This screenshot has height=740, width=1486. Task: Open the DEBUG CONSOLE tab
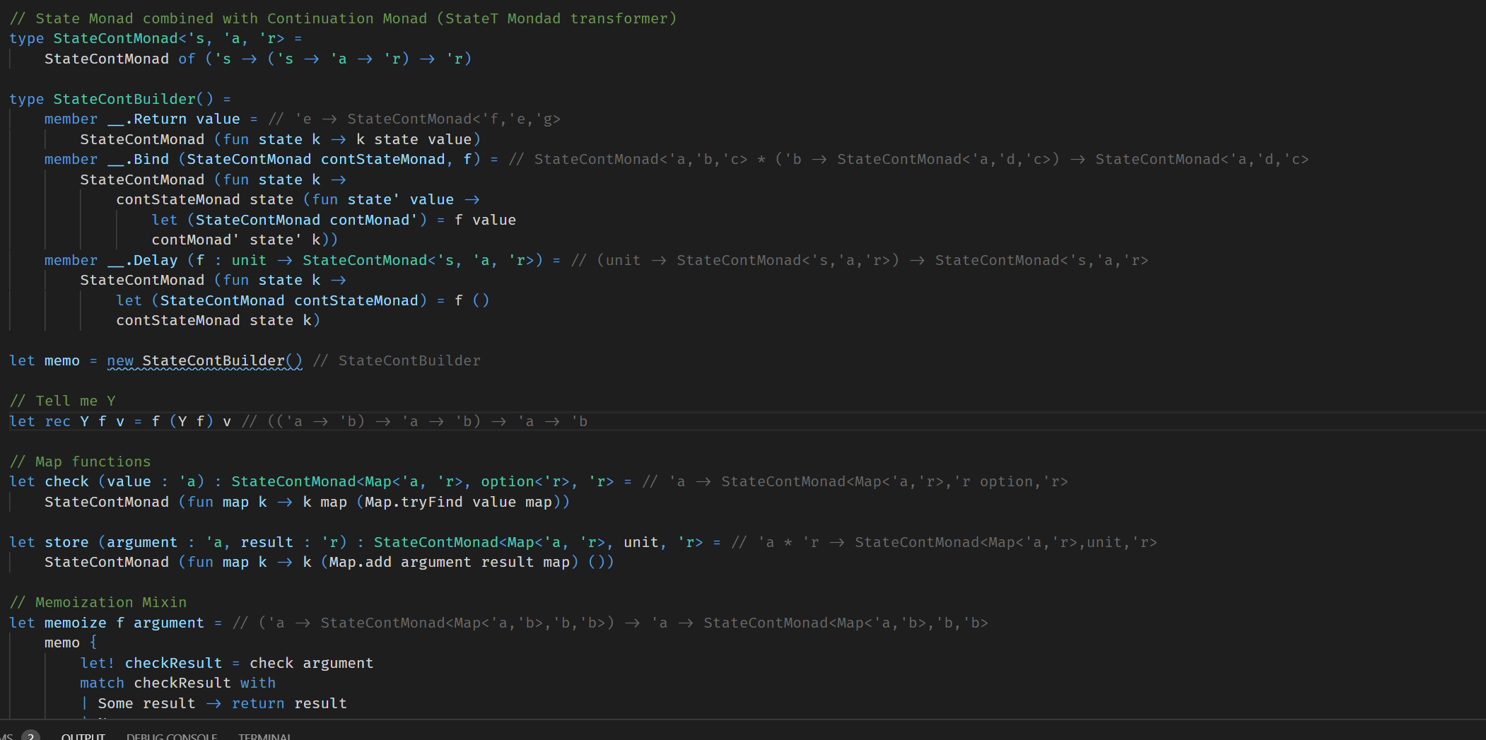coord(171,736)
